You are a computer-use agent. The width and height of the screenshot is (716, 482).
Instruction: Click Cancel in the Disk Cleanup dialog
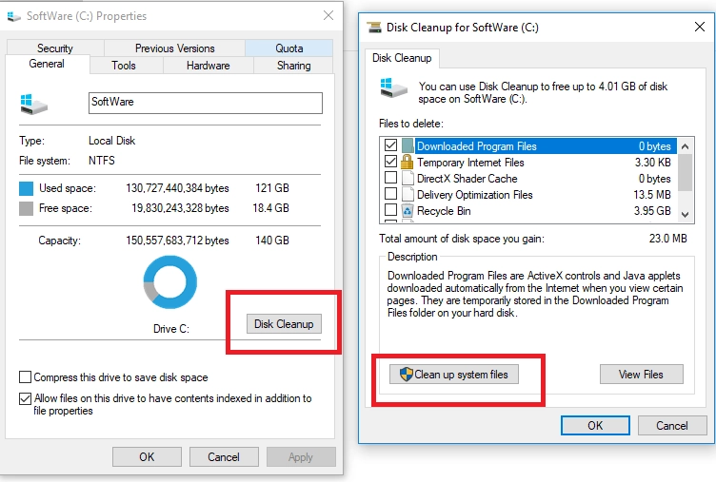671,426
